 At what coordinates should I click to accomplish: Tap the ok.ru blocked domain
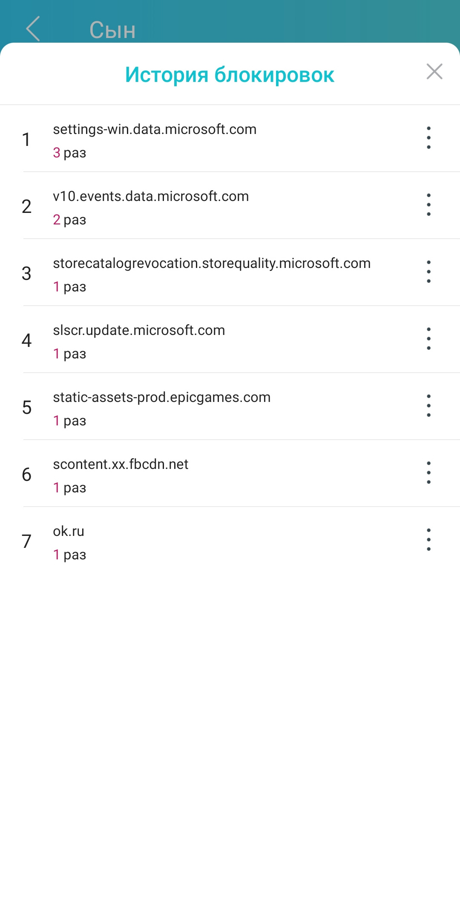point(69,531)
